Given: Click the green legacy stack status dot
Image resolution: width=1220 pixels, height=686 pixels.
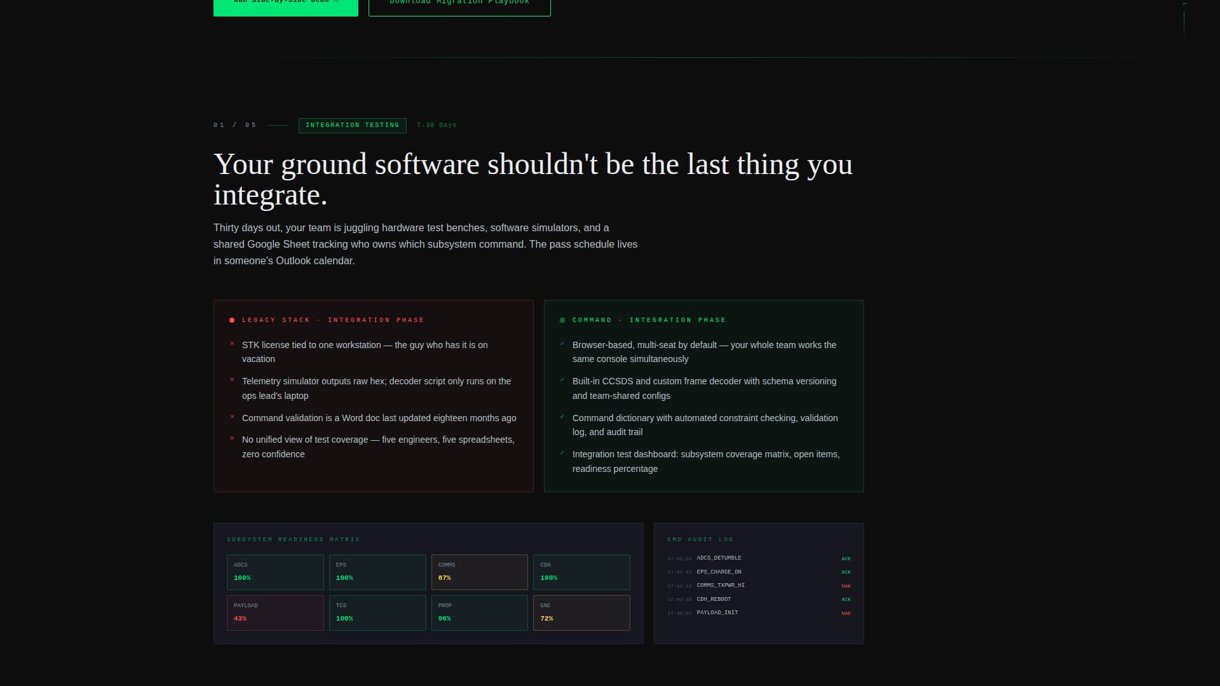Looking at the screenshot, I should 562,320.
